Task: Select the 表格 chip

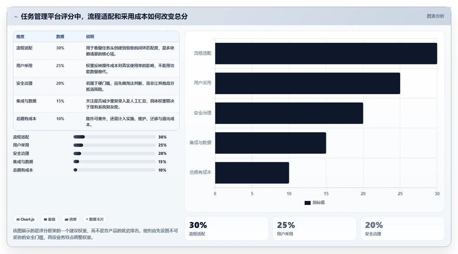Action: [x=49, y=219]
